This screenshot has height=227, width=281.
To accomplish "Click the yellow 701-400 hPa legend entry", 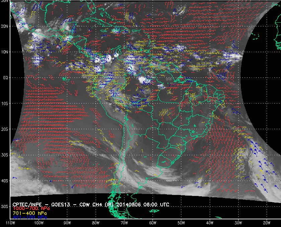I will [29, 213].
